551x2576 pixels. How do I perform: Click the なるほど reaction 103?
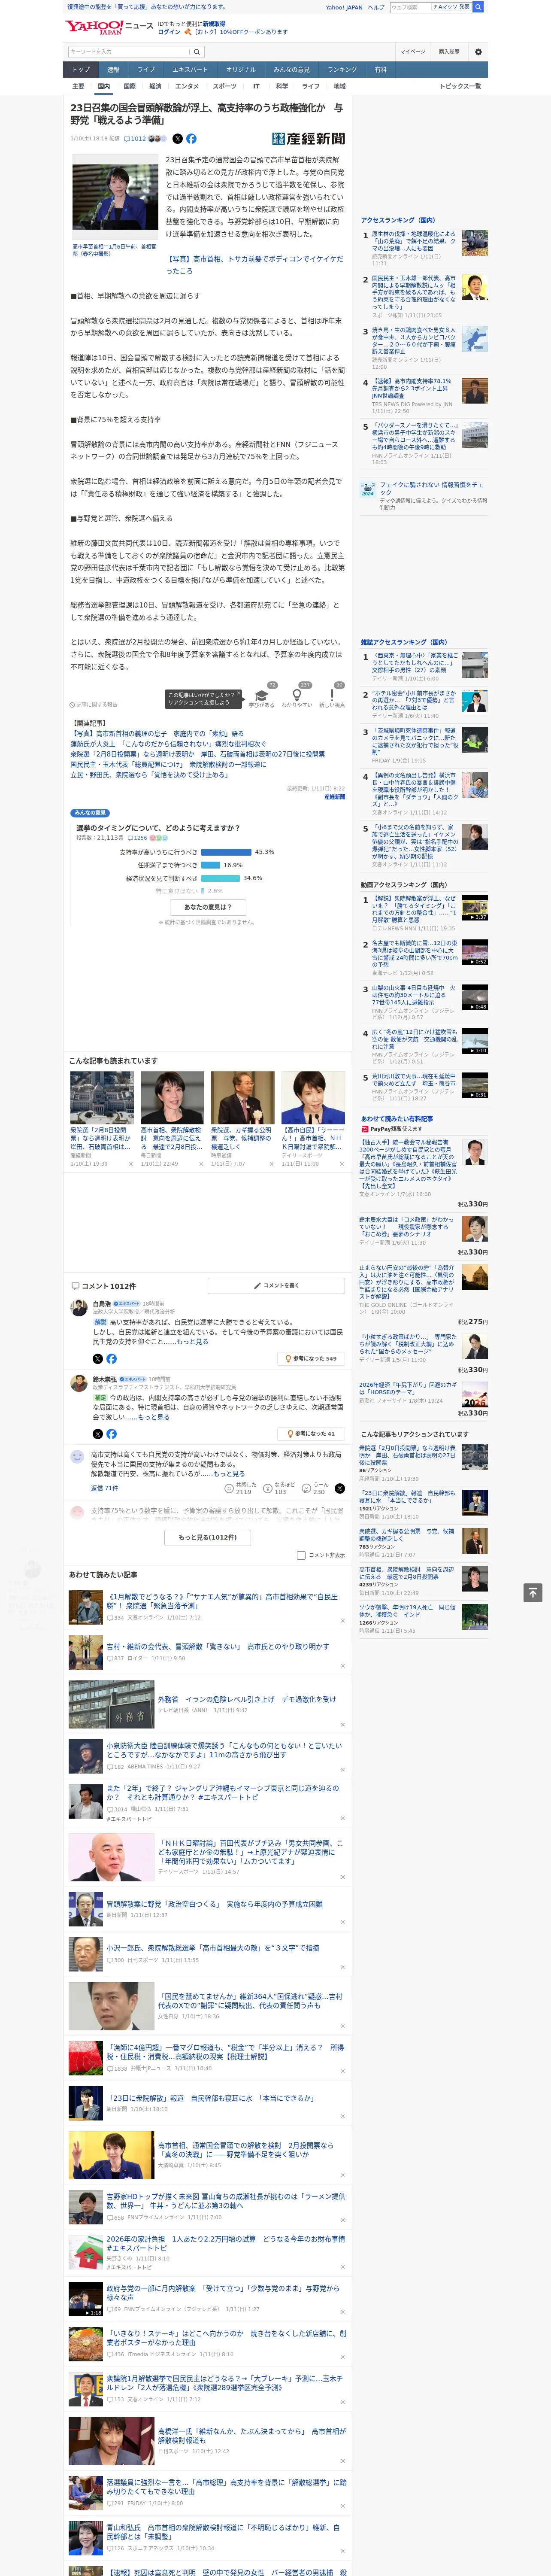click(278, 1488)
